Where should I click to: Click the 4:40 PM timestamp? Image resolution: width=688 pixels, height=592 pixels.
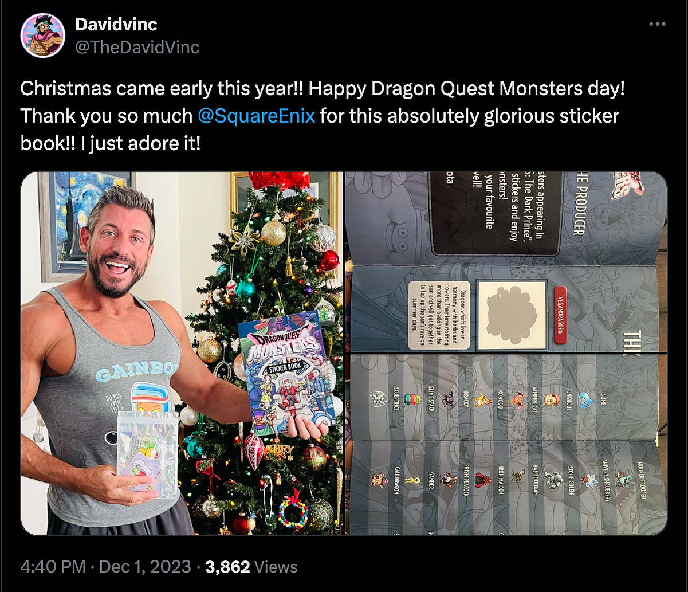coord(53,567)
